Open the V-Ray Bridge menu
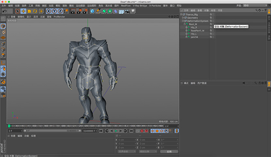 click(x=140, y=6)
